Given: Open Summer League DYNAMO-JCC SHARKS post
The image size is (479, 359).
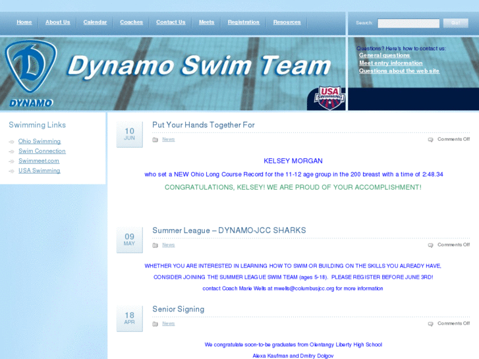Looking at the screenshot, I should click(x=229, y=231).
